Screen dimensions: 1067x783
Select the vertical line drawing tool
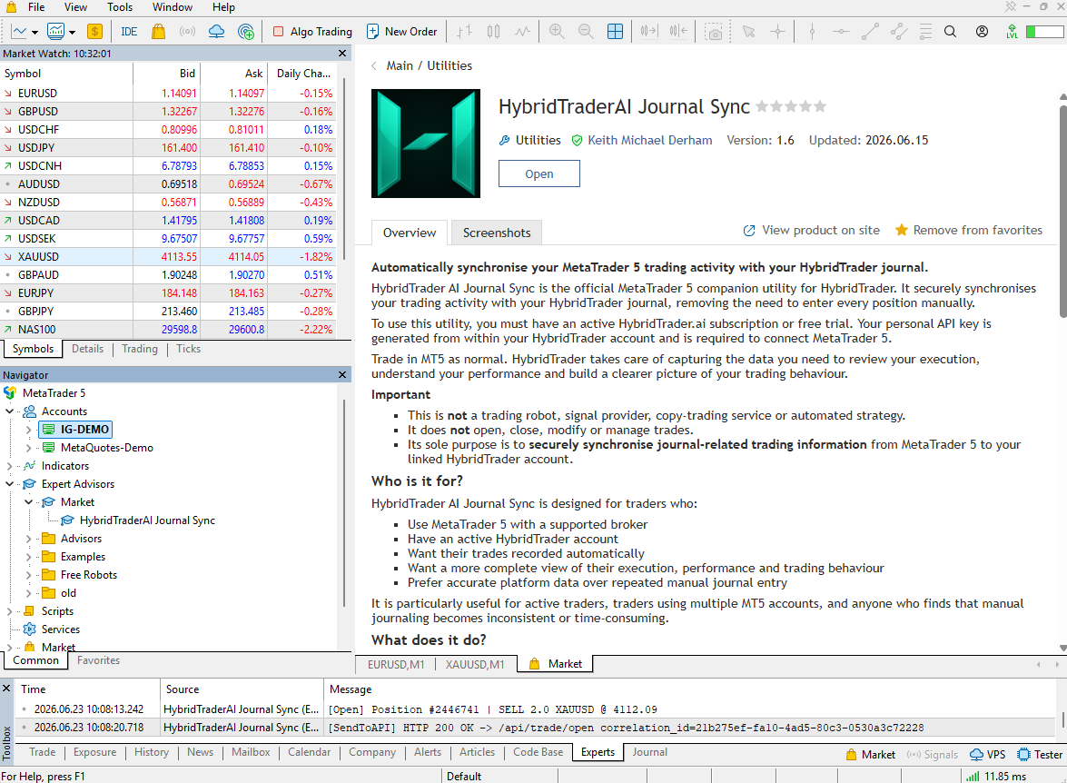click(x=812, y=31)
